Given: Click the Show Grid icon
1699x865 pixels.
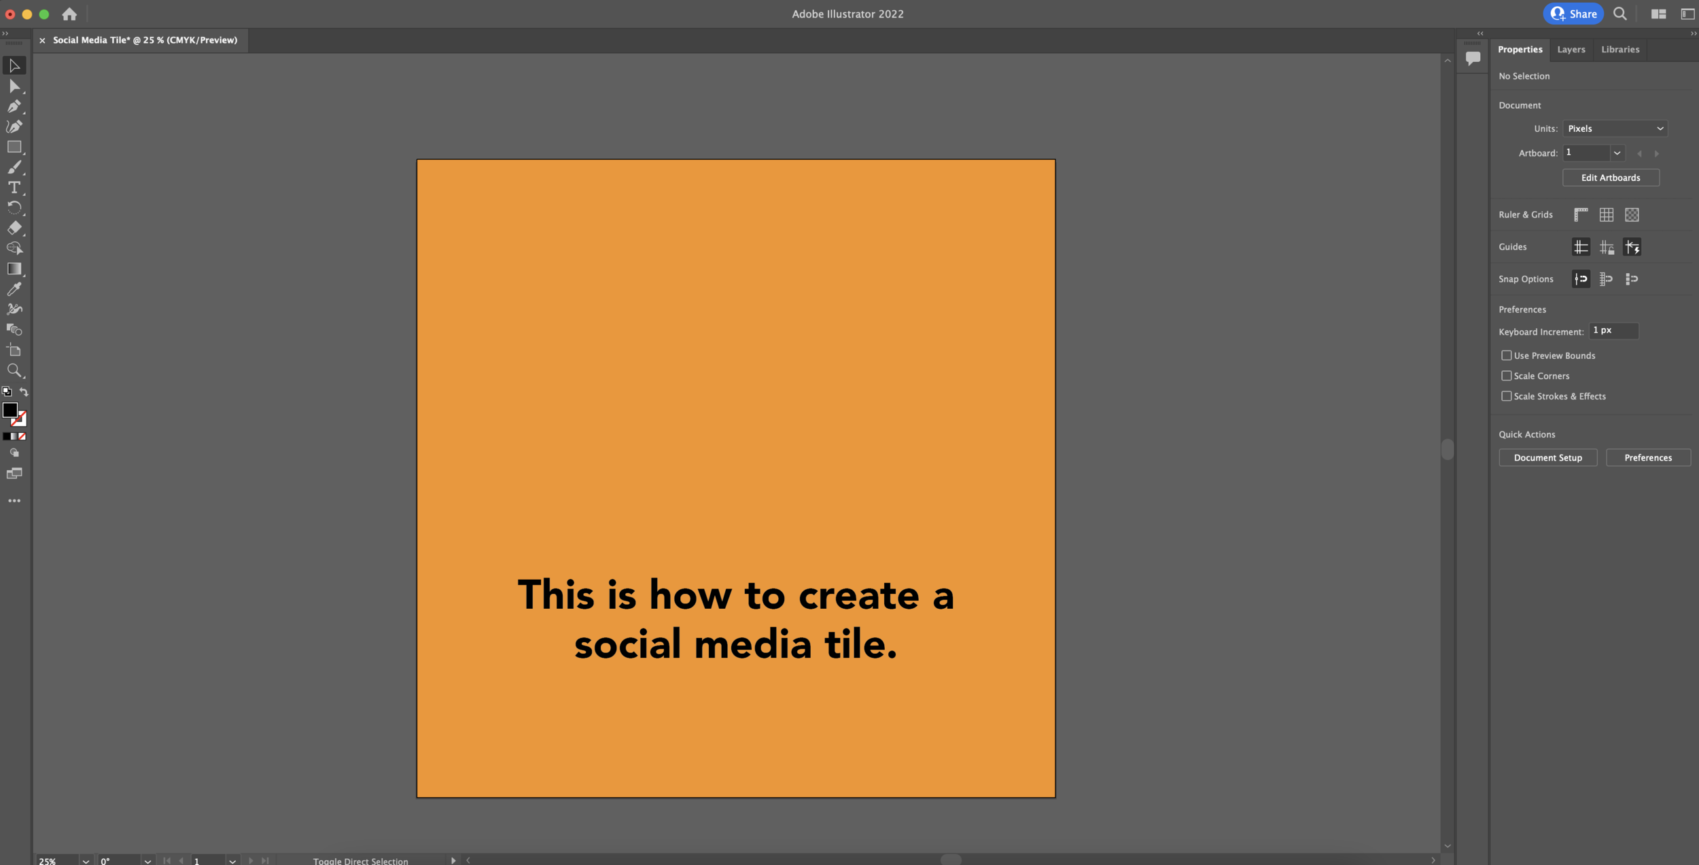Looking at the screenshot, I should click(x=1606, y=215).
